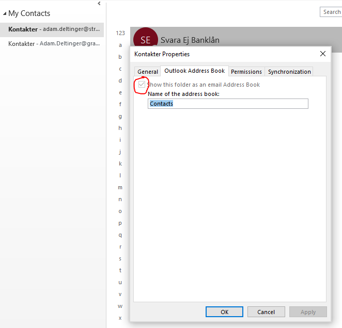The image size is (342, 328).
Task: Jump to letter i in index
Action: point(120,140)
